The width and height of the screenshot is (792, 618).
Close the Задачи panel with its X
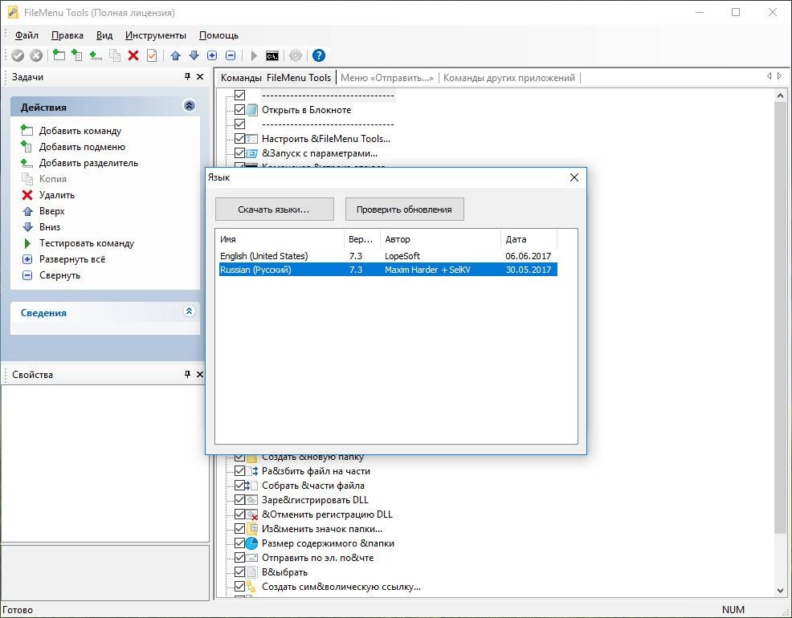point(200,77)
